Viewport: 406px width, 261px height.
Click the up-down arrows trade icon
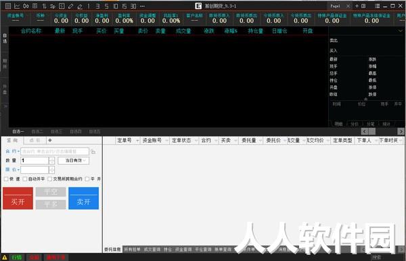click(x=44, y=6)
